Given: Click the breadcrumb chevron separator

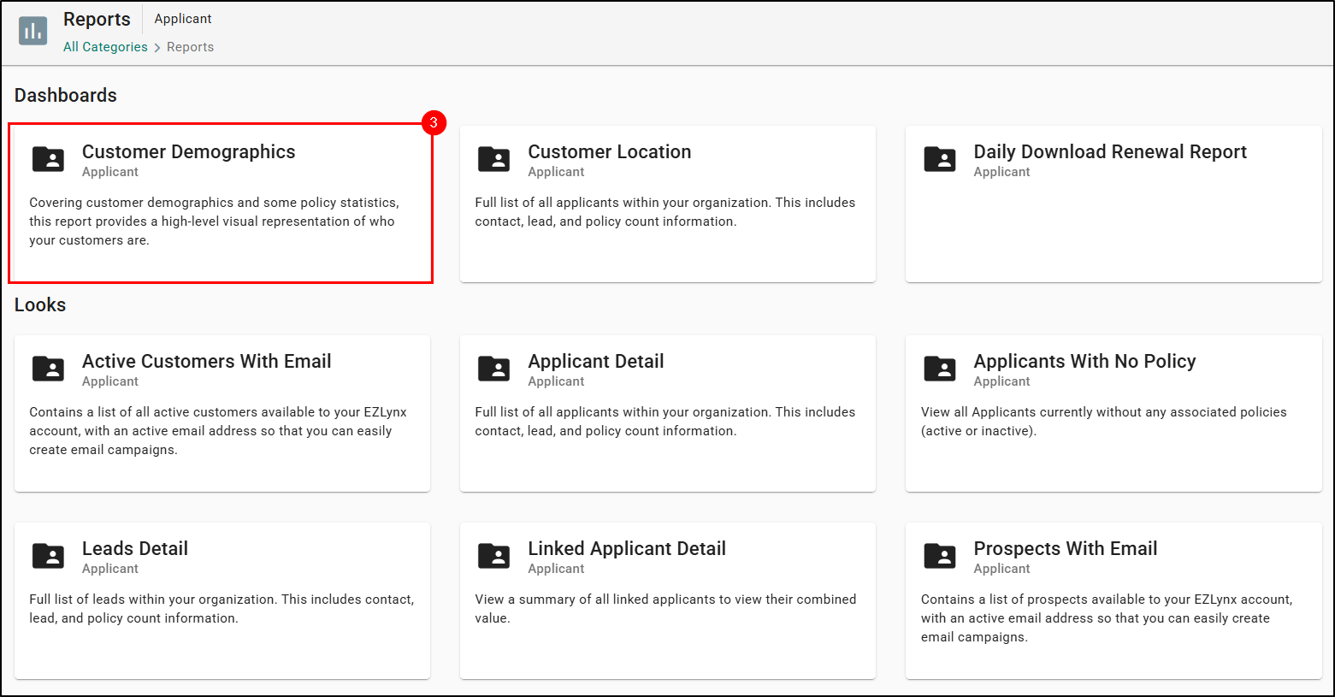Looking at the screenshot, I should 157,48.
